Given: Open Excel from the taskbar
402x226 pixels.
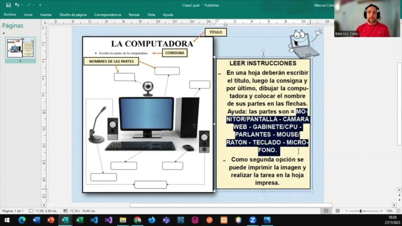Looking at the screenshot, I should pos(80,220).
